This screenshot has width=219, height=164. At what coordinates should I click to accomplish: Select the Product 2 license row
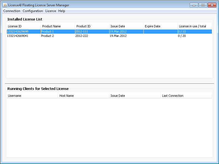tap(109, 36)
